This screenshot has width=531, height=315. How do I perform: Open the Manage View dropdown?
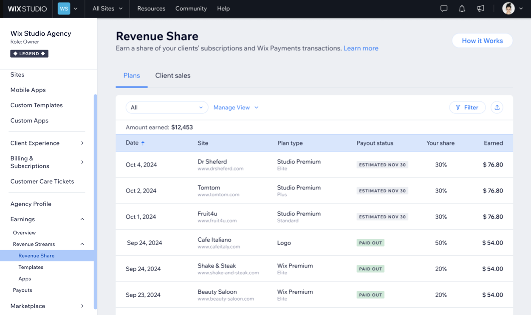pyautogui.click(x=236, y=108)
